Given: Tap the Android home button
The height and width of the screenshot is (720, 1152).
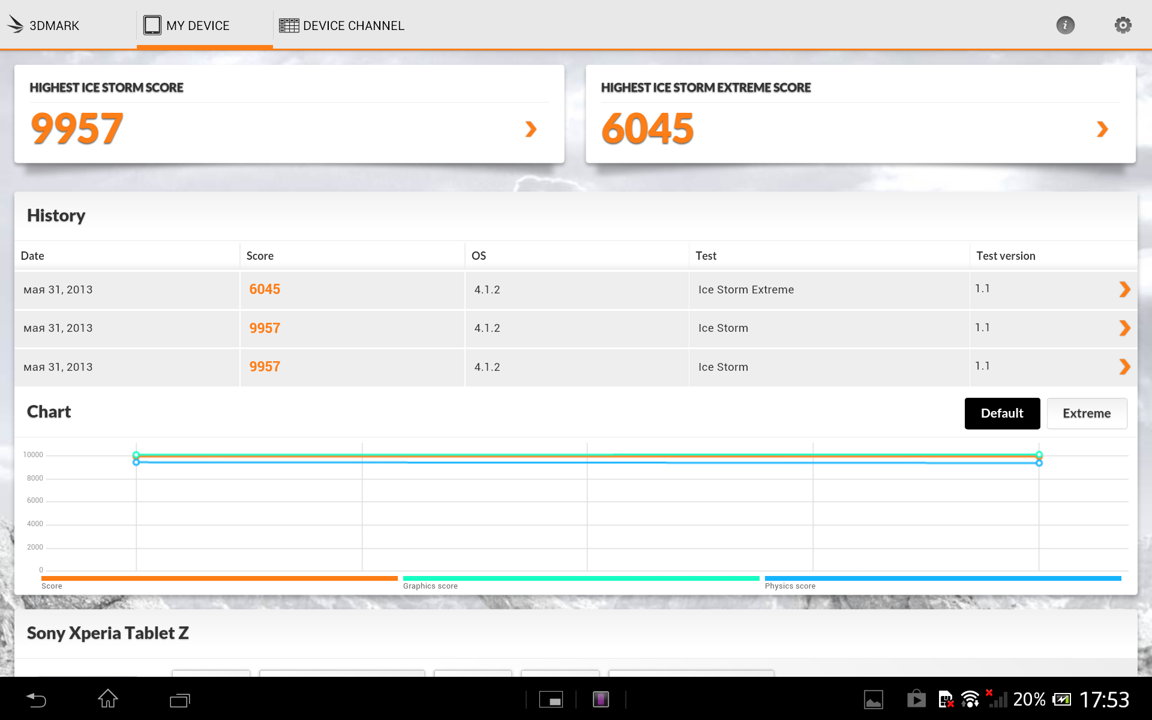Looking at the screenshot, I should point(108,698).
